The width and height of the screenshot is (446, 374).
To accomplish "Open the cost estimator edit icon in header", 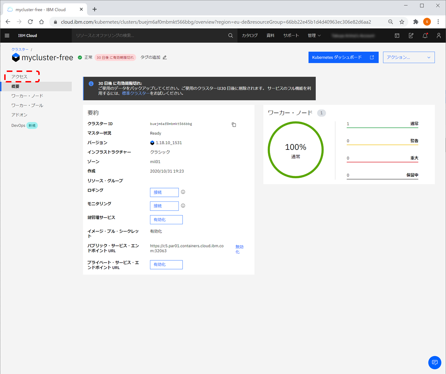I will (x=411, y=35).
